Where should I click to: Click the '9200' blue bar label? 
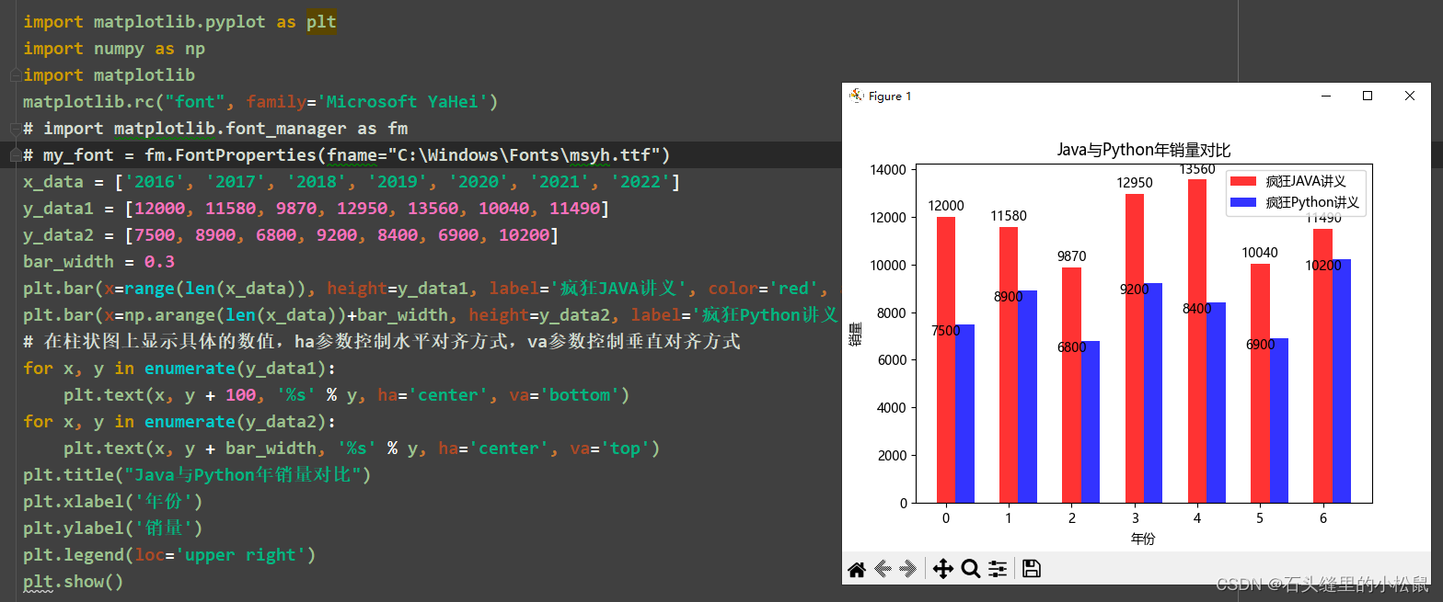1135,290
